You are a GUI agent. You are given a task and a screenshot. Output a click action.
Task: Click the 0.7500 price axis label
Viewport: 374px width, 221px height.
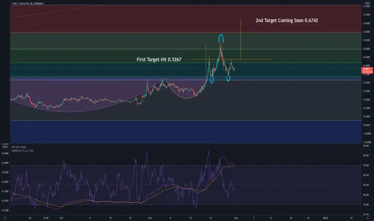click(x=366, y=6)
